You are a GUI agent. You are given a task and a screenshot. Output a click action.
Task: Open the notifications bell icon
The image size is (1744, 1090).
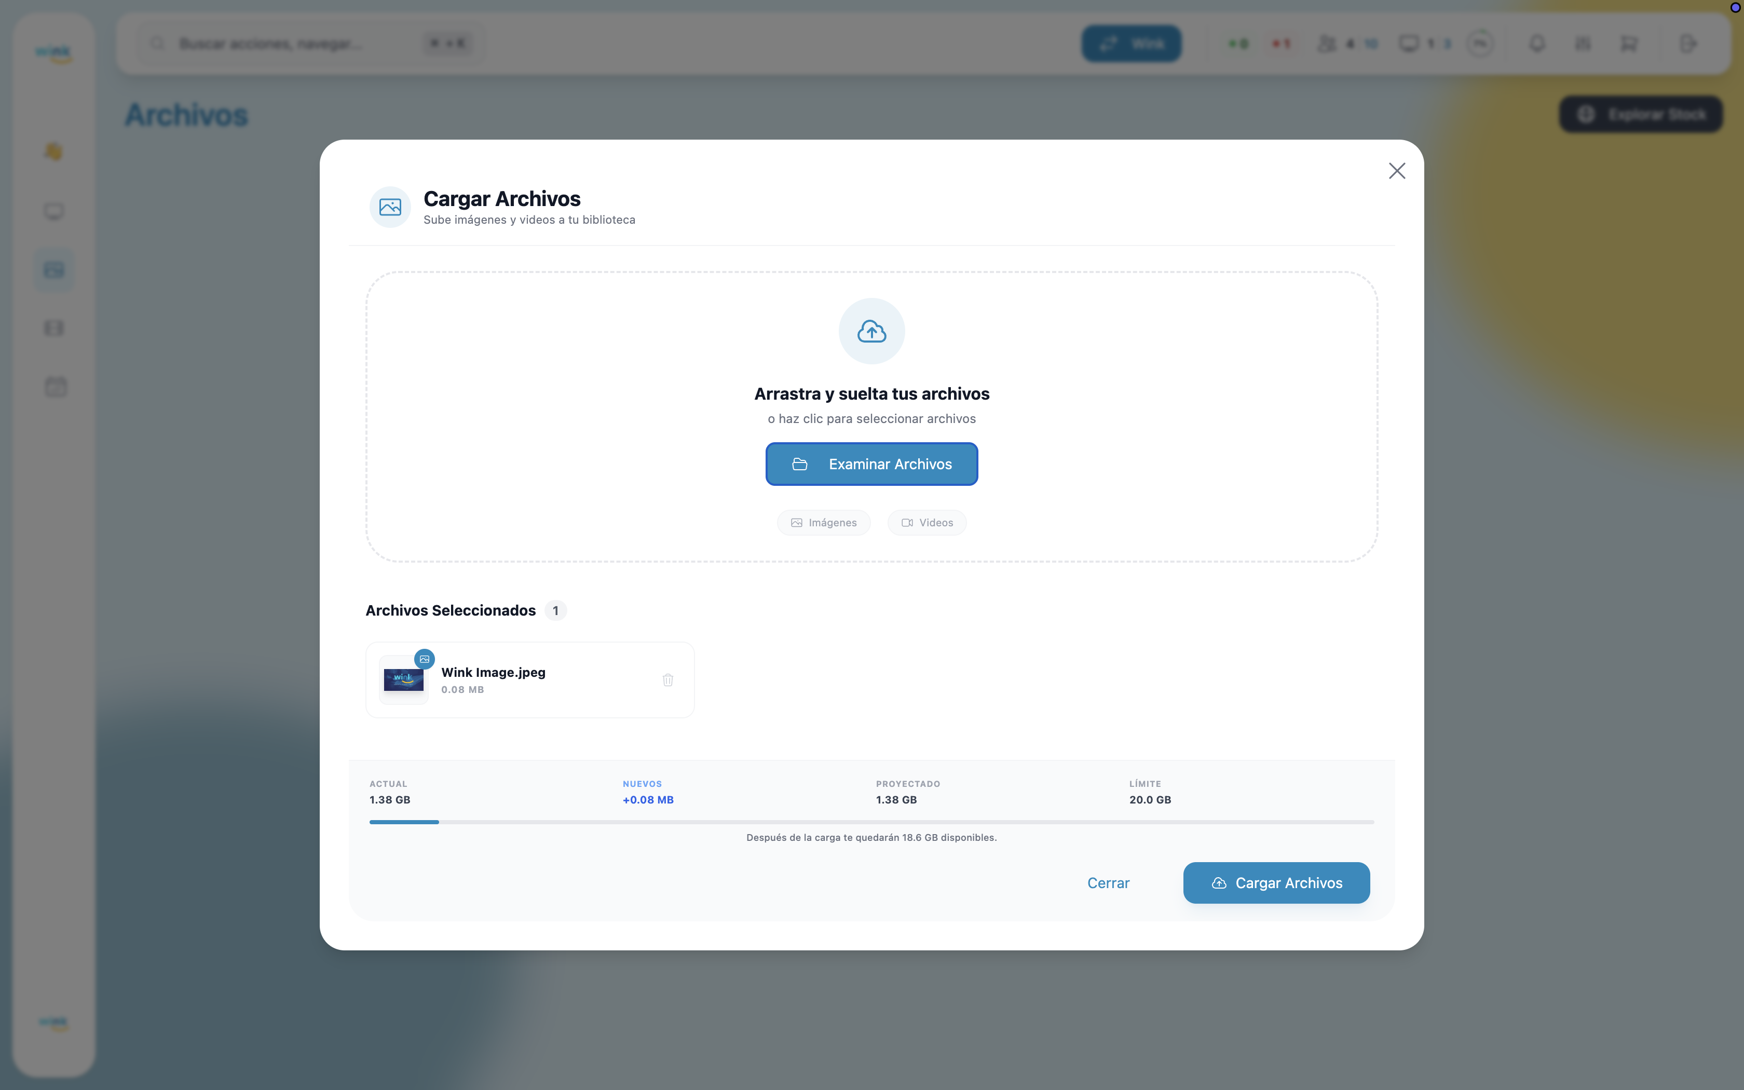(1537, 44)
